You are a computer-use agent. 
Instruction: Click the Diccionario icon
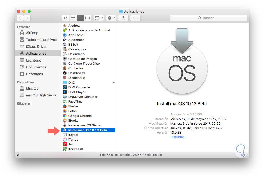65,78
